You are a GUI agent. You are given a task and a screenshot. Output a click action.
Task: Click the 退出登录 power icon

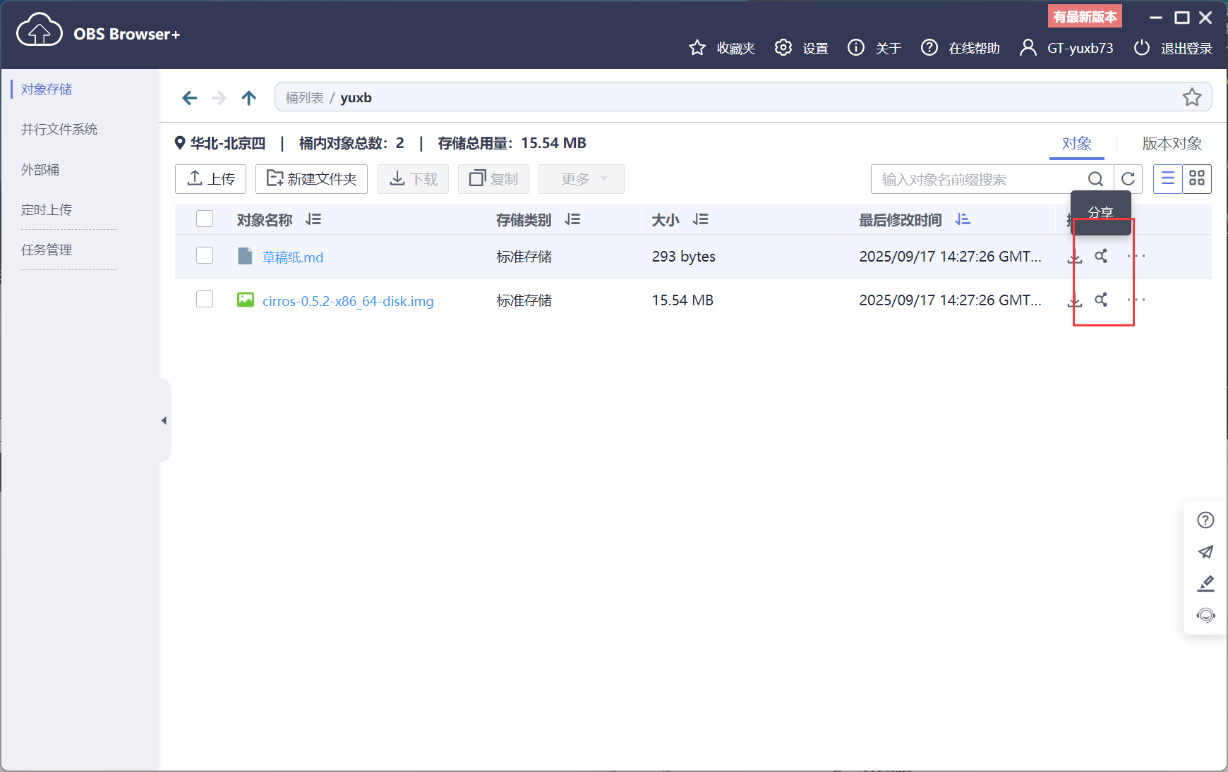[x=1142, y=47]
